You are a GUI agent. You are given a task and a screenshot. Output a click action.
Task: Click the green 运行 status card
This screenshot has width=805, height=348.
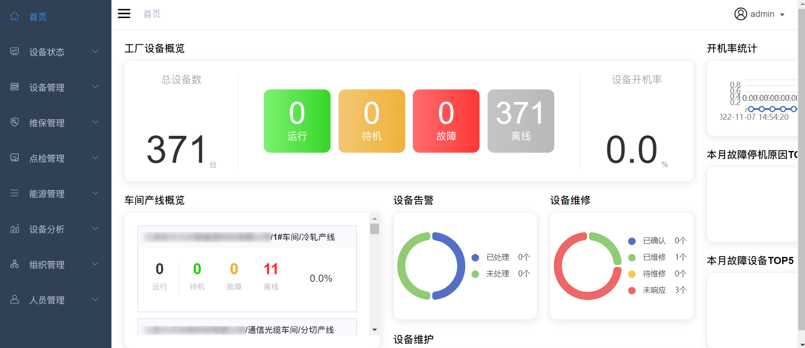tap(297, 121)
